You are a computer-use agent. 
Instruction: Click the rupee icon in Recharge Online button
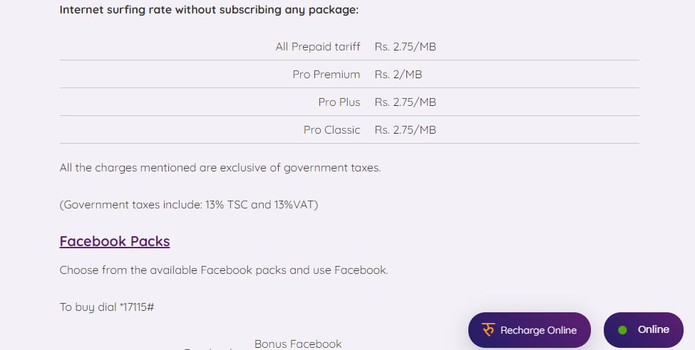[x=488, y=330]
